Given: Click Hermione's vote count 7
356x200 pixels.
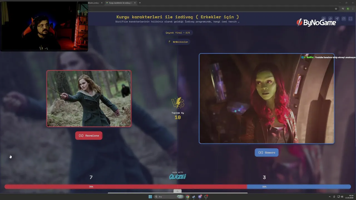Looking at the screenshot, I should point(91,177).
